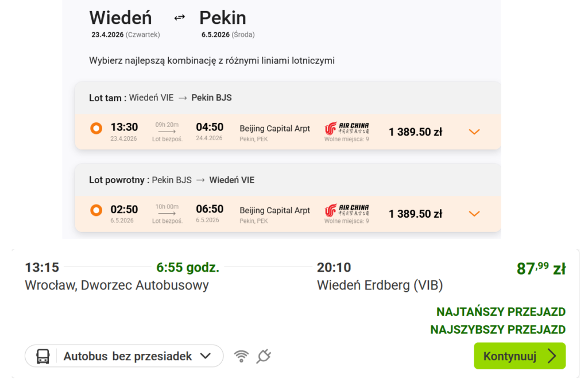This screenshot has height=382, width=588.
Task: Select the 02:50 return flight radio button
Action: coord(96,211)
